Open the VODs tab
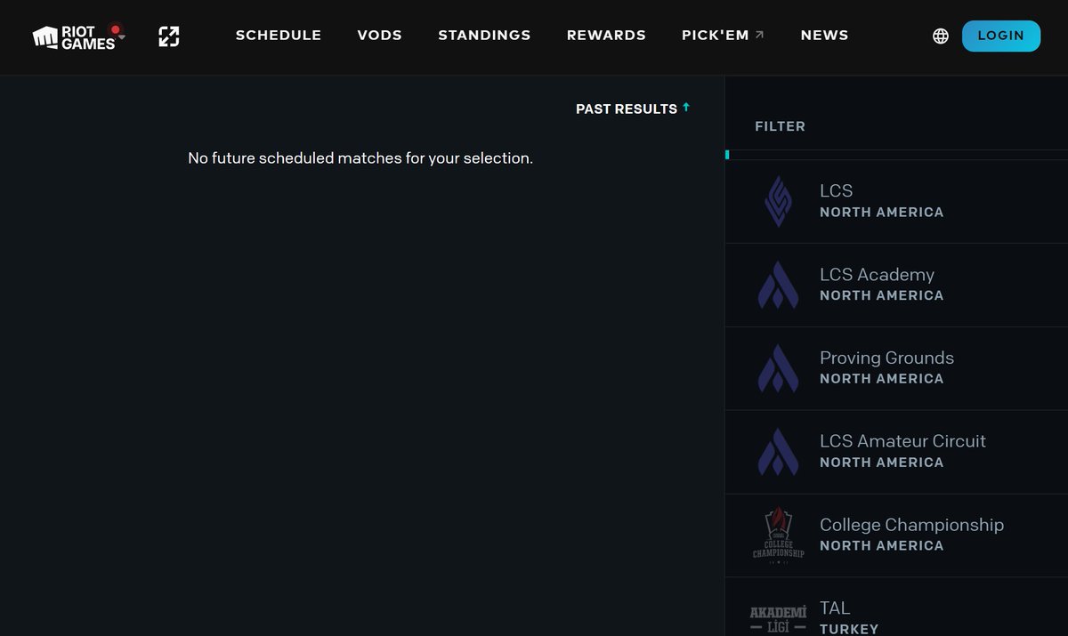 coord(380,36)
